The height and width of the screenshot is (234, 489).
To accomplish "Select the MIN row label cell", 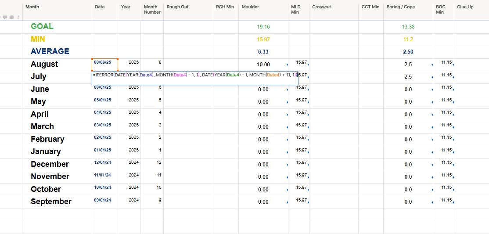I will pos(57,40).
